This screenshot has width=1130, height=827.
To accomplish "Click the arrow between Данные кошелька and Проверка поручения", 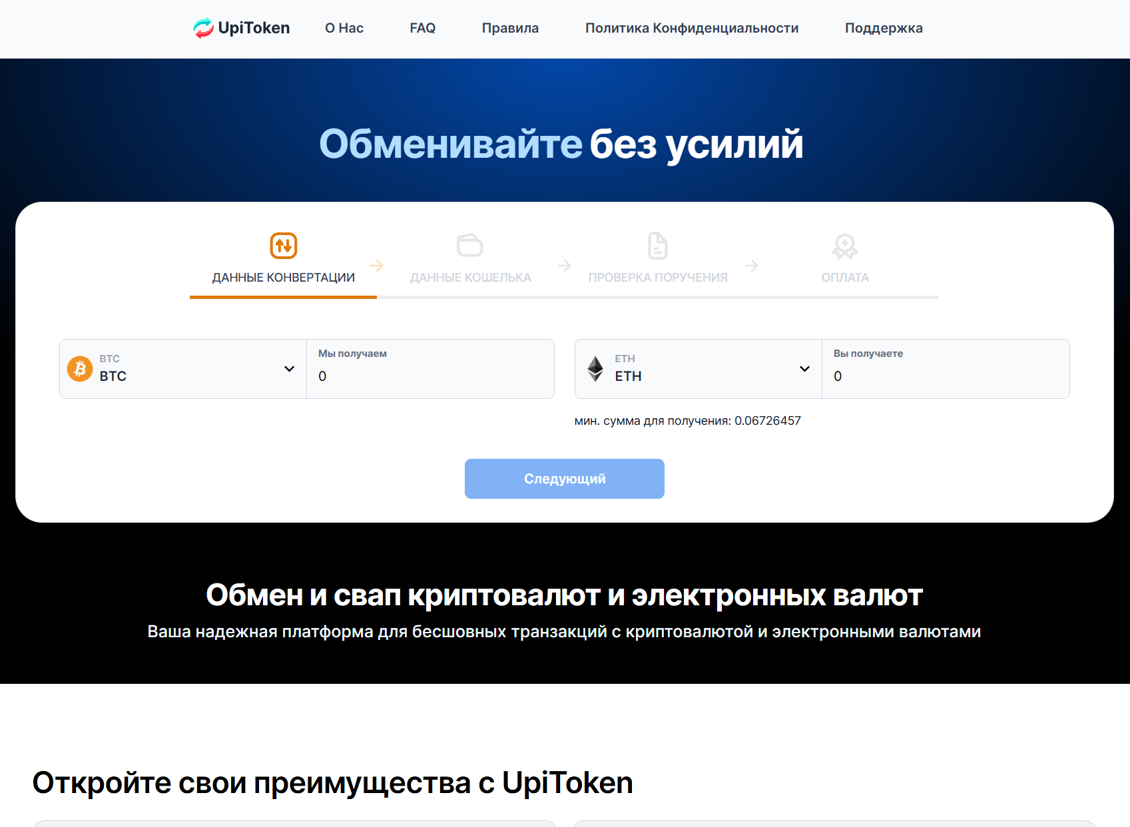I will pyautogui.click(x=565, y=265).
